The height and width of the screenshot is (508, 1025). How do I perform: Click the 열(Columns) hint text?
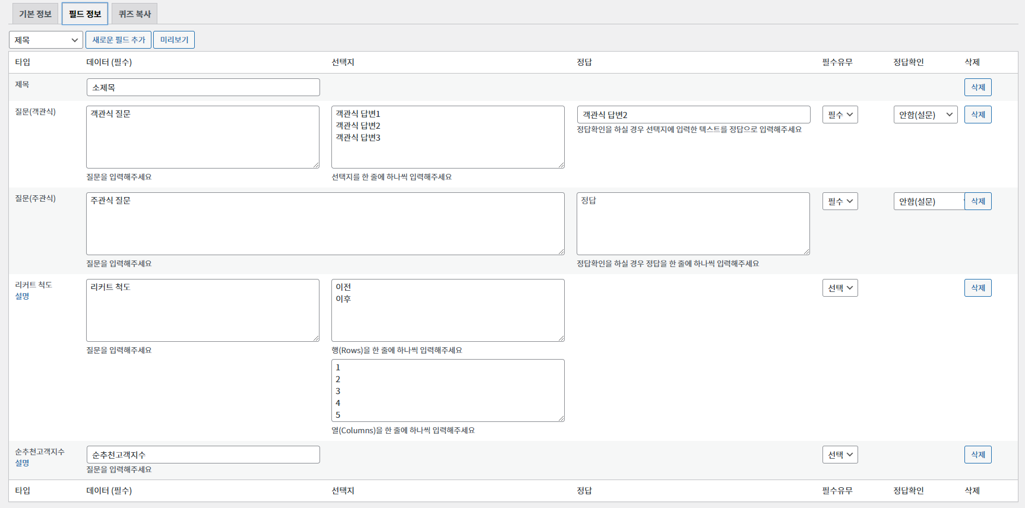click(403, 430)
